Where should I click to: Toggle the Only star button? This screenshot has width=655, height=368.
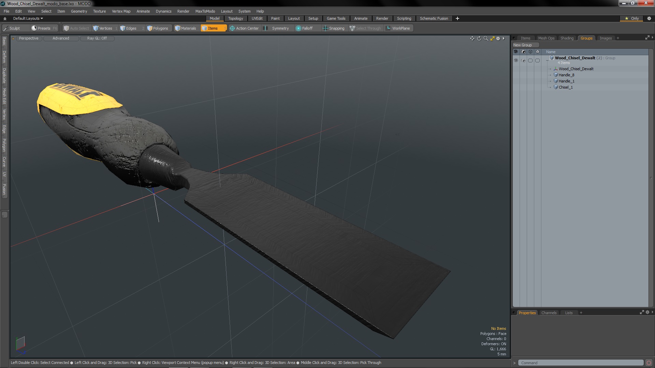[x=632, y=18]
